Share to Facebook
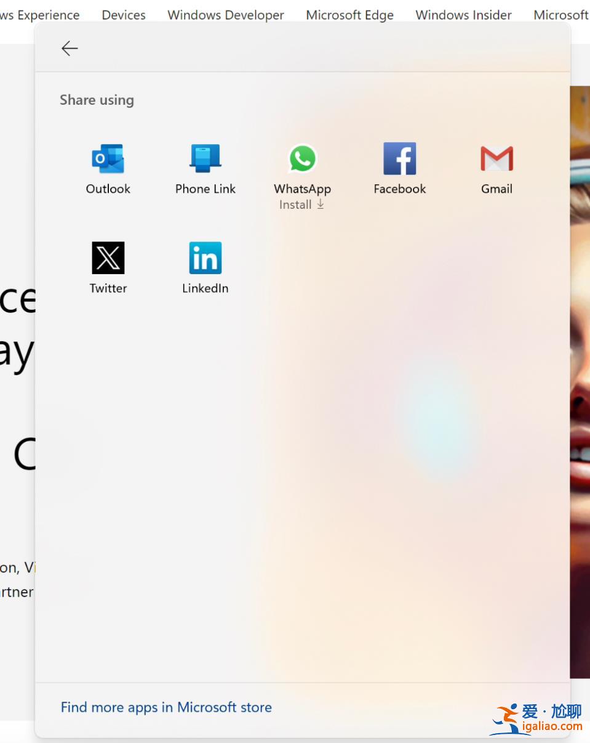Viewport: 590px width, 743px height. 399,158
